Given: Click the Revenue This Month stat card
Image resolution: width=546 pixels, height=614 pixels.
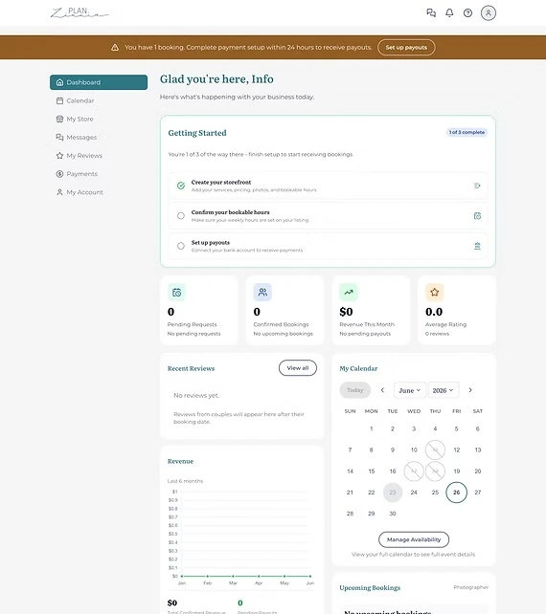Looking at the screenshot, I should [x=371, y=310].
